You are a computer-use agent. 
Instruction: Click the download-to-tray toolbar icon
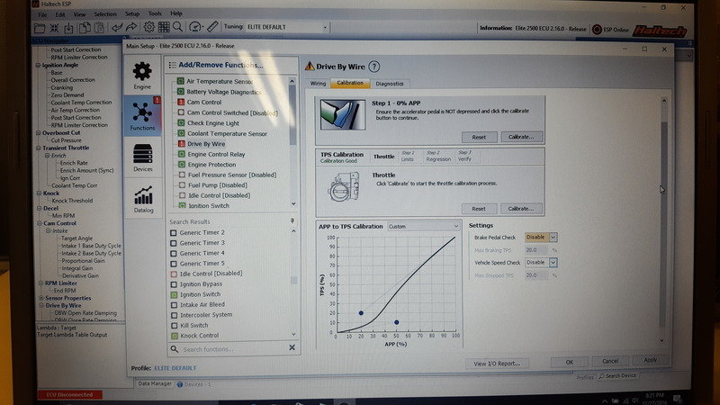click(x=68, y=28)
